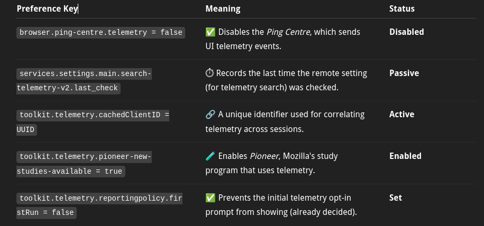
Task: Click the Meaning column header
Action: (223, 8)
